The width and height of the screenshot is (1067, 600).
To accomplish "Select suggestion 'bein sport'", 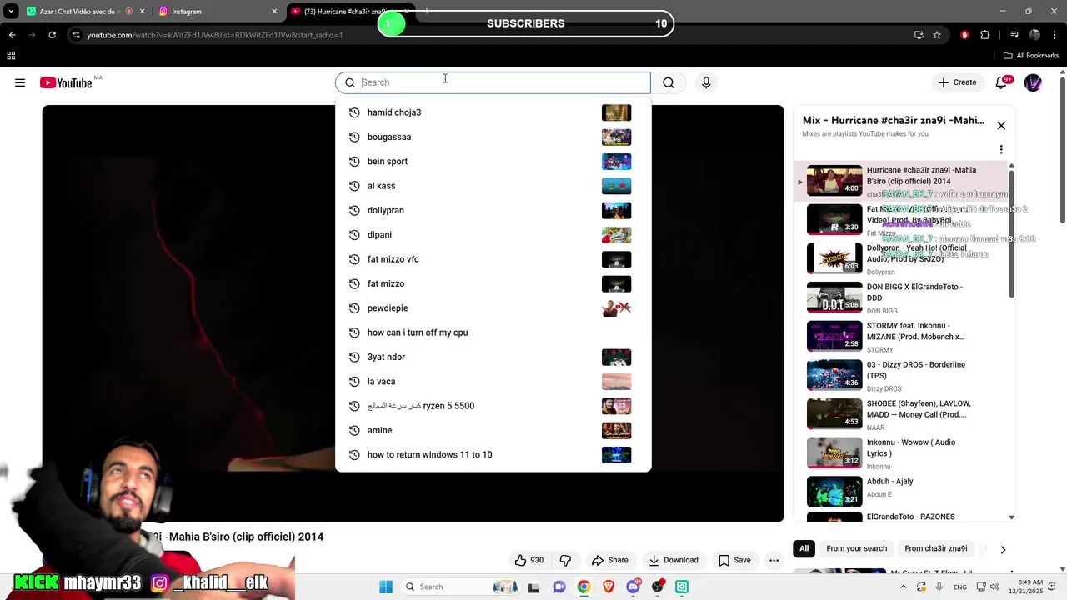I will (x=493, y=162).
